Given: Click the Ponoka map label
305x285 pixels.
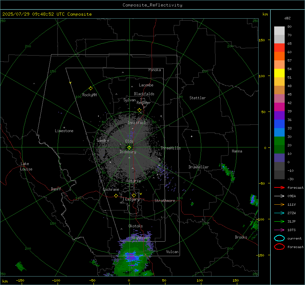Looking at the screenshot, I should 155,70.
